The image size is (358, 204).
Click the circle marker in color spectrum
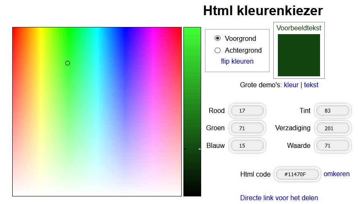(x=67, y=63)
